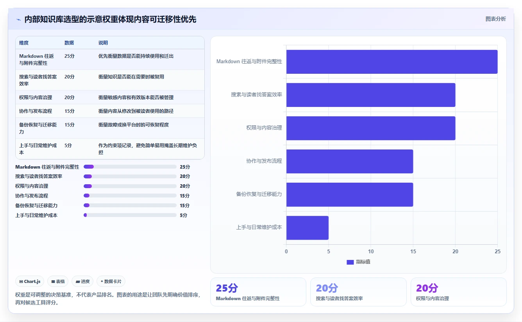Image resolution: width=522 pixels, height=322 pixels.
Task: Click description 优先衡量数据是否能持续使用和迁出
Action: tap(136, 56)
